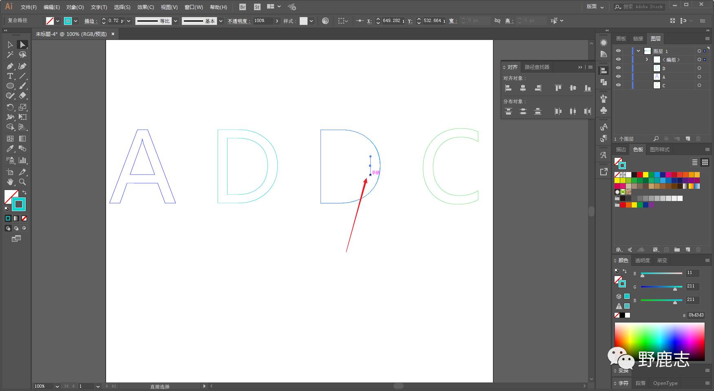This screenshot has width=714, height=391.
Task: Hide layer D with eye icon
Action: tap(618, 68)
